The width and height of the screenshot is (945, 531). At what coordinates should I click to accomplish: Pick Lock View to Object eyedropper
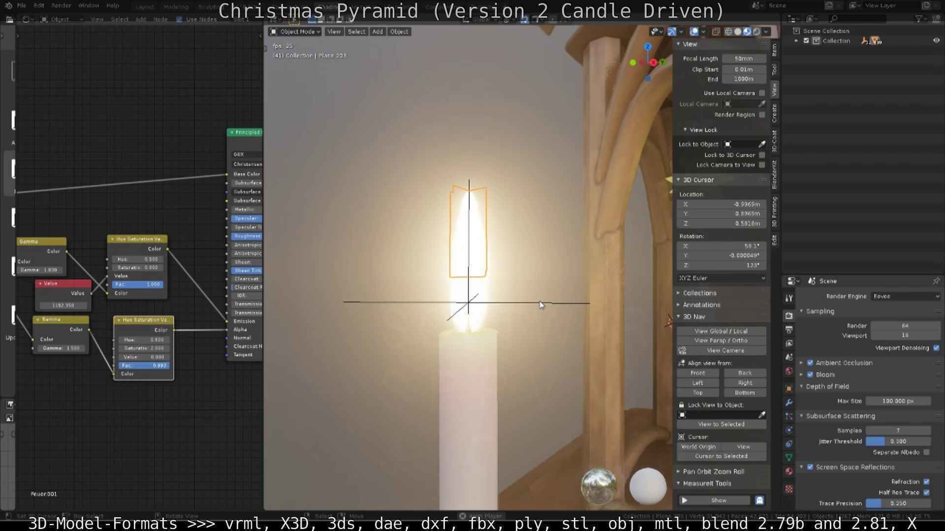click(x=762, y=415)
